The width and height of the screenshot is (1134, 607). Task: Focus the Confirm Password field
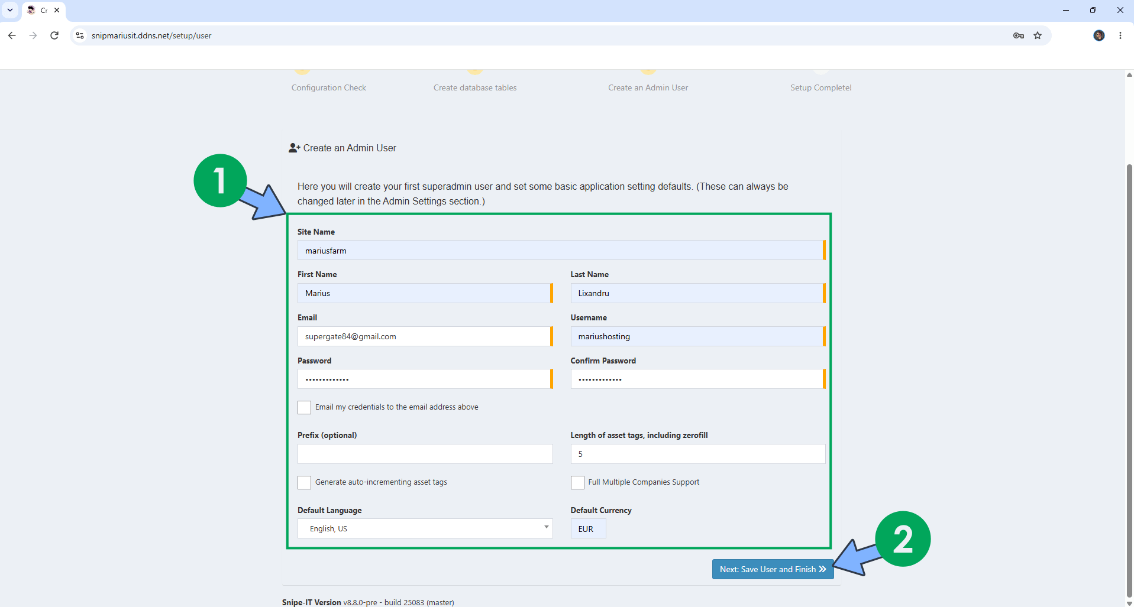tap(698, 379)
